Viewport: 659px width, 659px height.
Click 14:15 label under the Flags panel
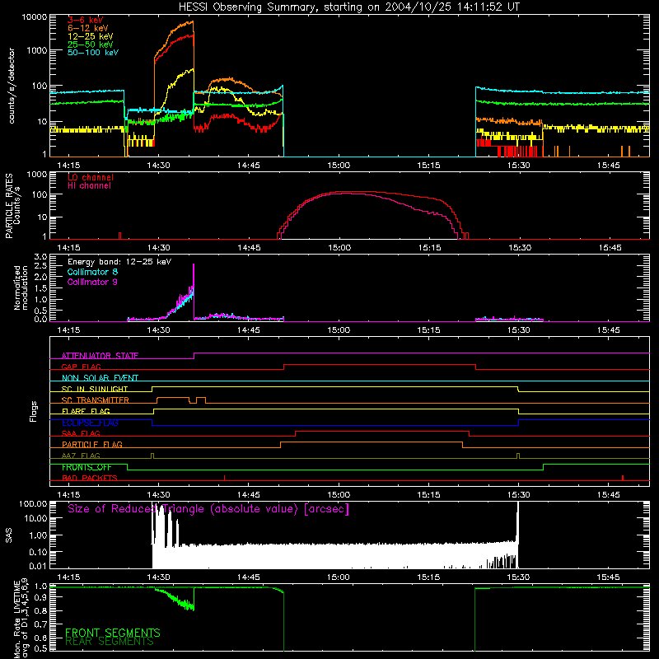pos(69,495)
